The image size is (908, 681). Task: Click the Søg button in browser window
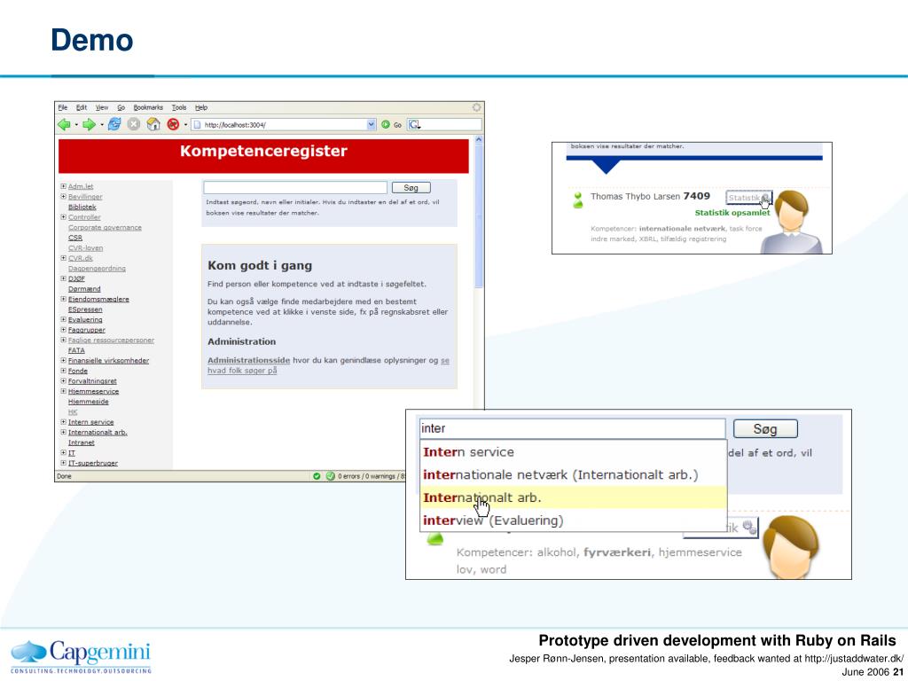tap(411, 188)
